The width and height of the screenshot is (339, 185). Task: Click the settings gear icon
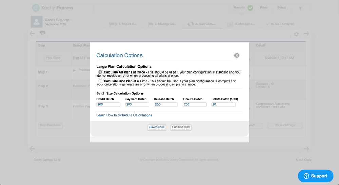tap(296, 34)
